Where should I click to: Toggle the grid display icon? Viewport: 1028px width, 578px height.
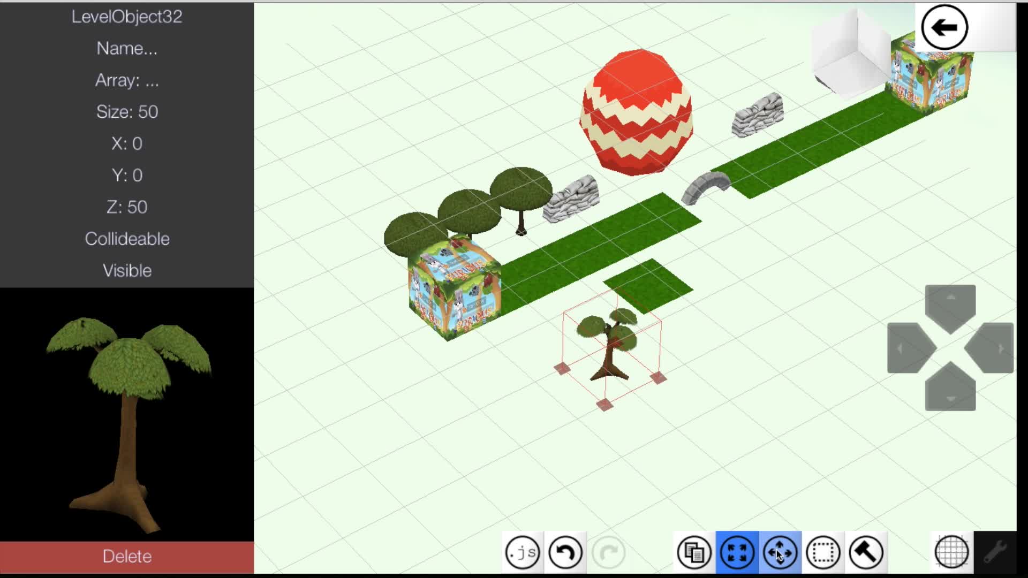tap(951, 552)
